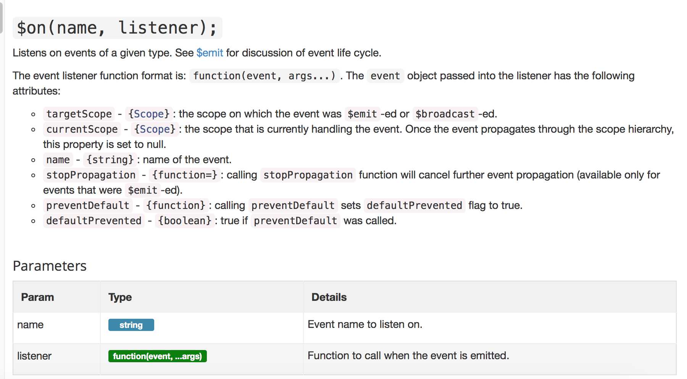Click the green function(event, ...args) badge
Viewport: 687px width, 379px height.
[158, 356]
